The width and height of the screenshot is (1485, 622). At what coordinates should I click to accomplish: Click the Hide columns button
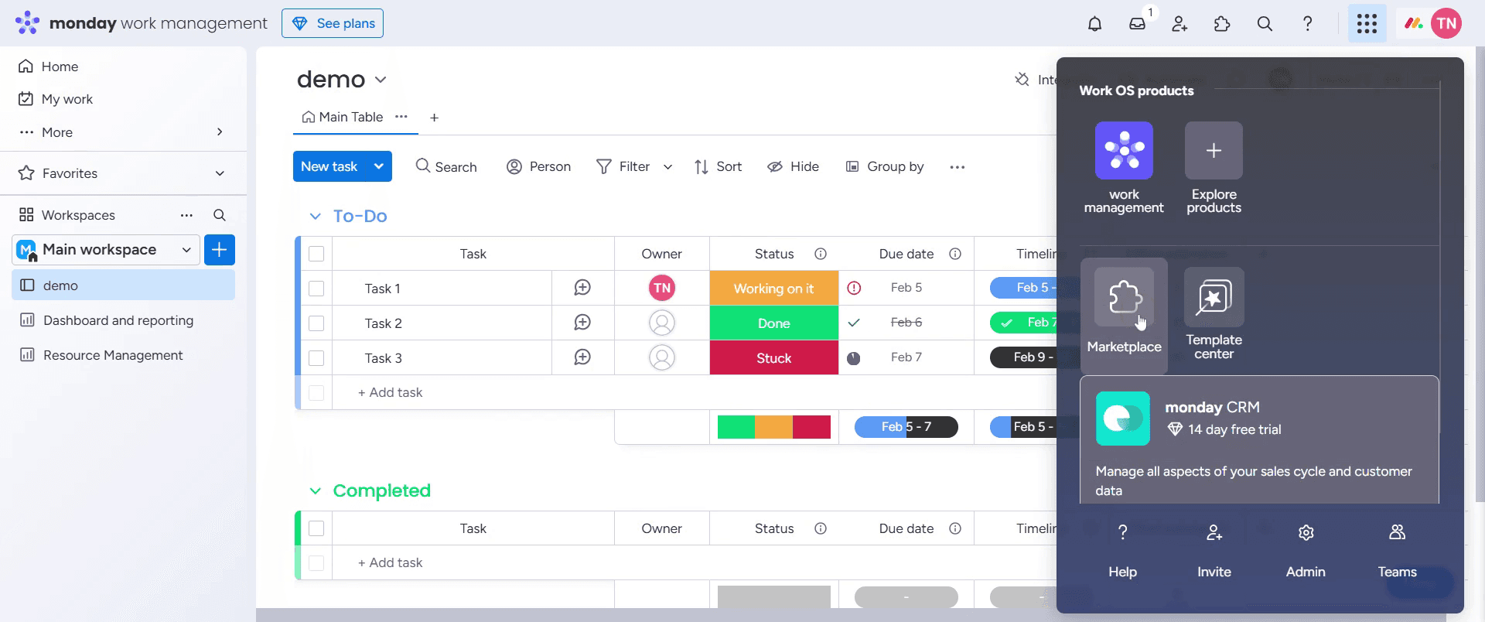tap(793, 167)
